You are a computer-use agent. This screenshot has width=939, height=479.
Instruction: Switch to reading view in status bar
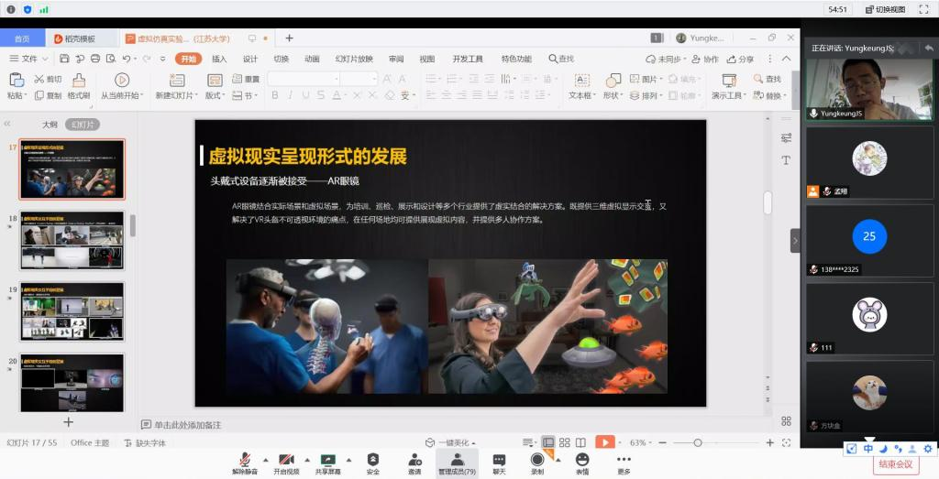pos(580,442)
